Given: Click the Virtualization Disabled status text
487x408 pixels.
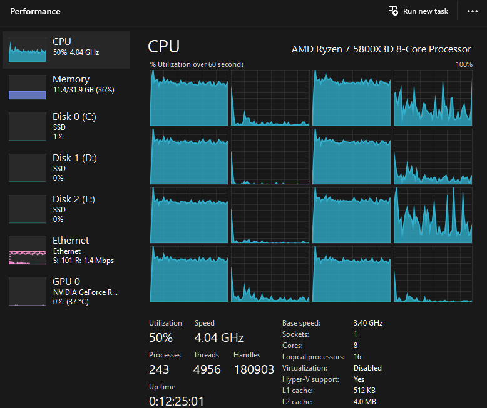Looking at the screenshot, I should click(x=367, y=368).
